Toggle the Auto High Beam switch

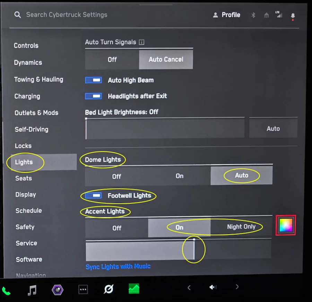(93, 80)
